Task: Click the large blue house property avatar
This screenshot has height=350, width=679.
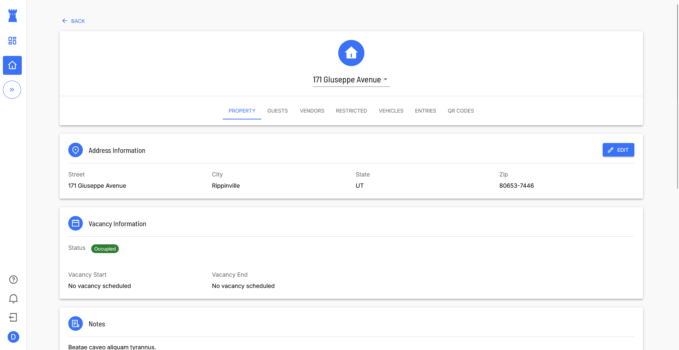Action: pos(351,53)
